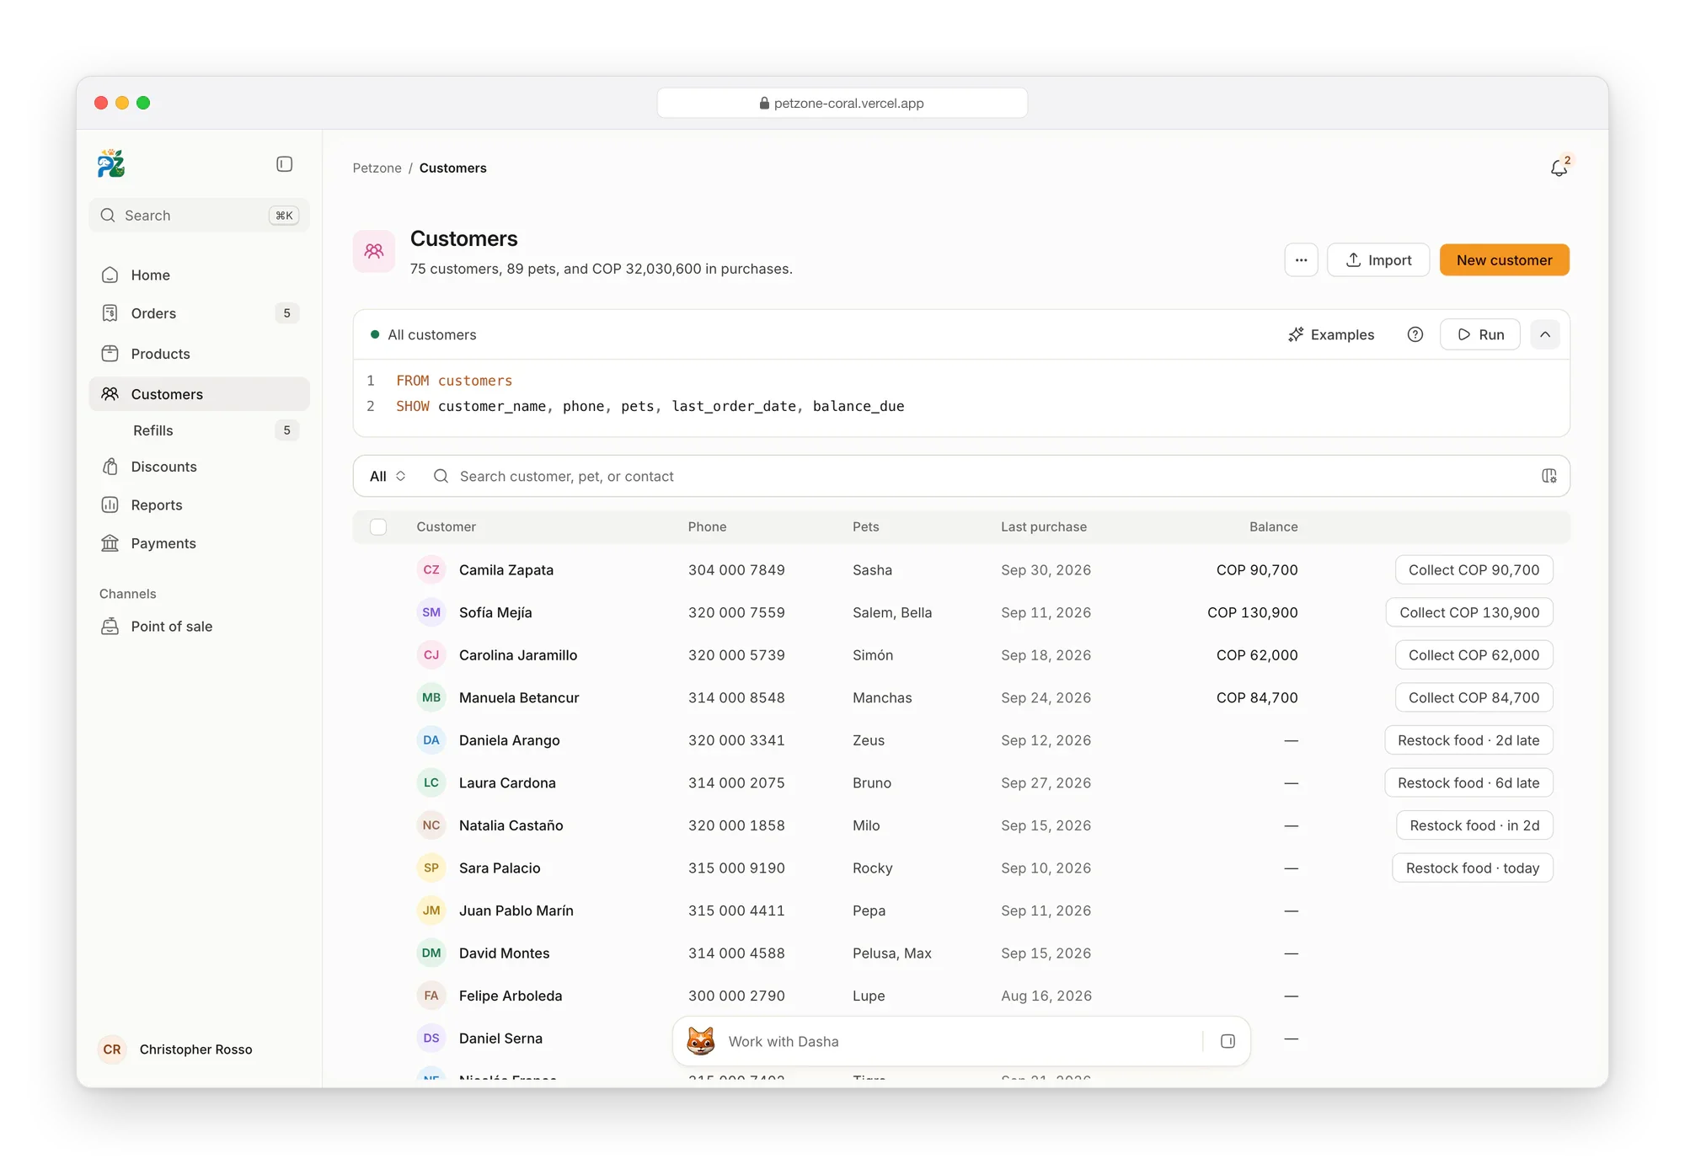Open Orders in the sidebar
1685x1164 pixels.
pyautogui.click(x=199, y=313)
